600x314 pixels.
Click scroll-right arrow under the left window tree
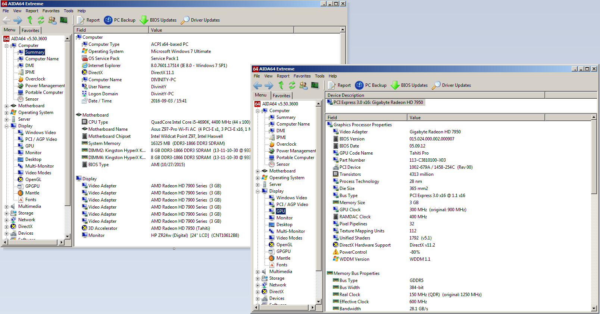62,242
